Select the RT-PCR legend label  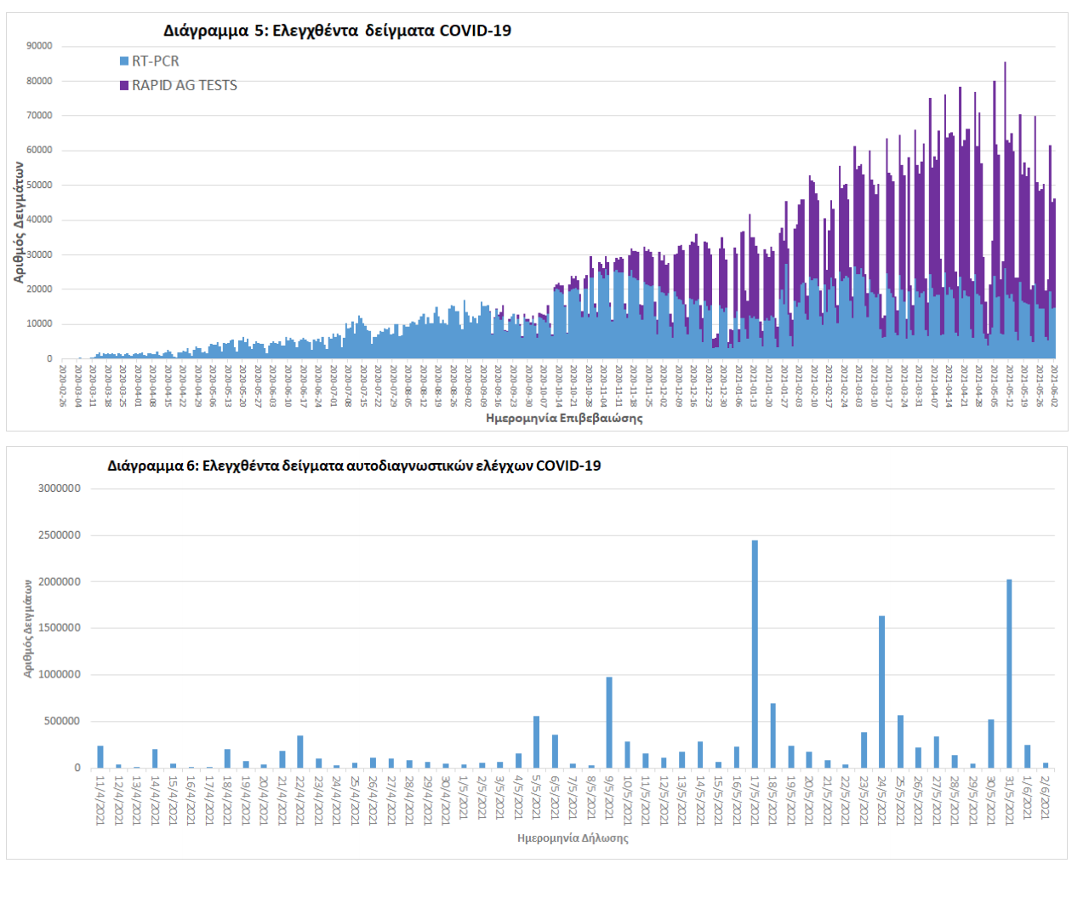[156, 61]
